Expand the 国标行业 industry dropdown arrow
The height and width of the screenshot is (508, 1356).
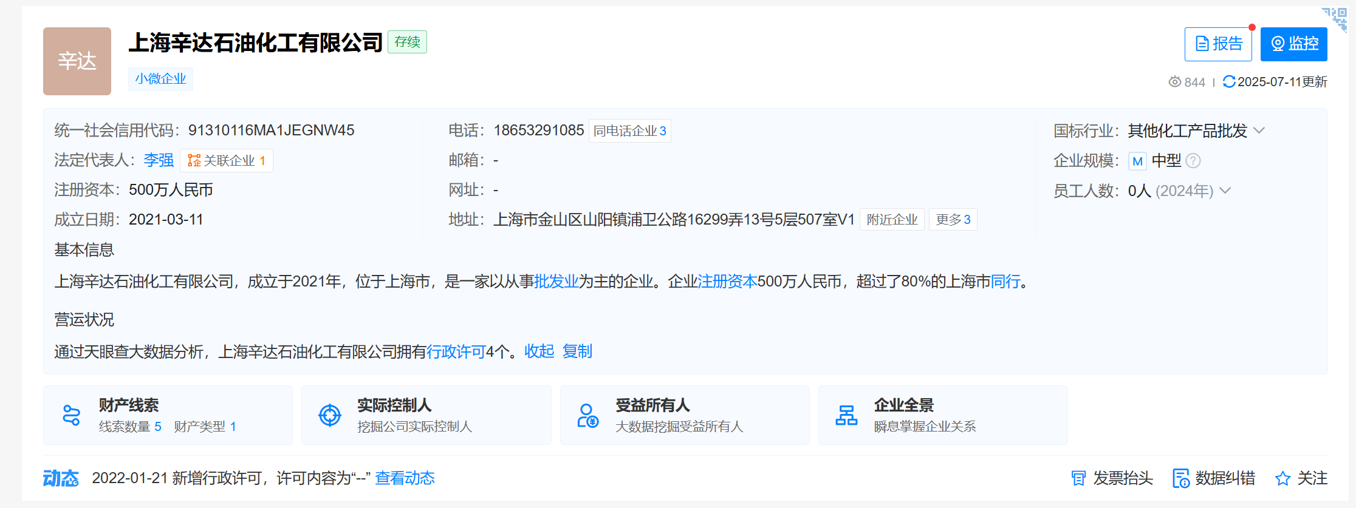pyautogui.click(x=1259, y=130)
